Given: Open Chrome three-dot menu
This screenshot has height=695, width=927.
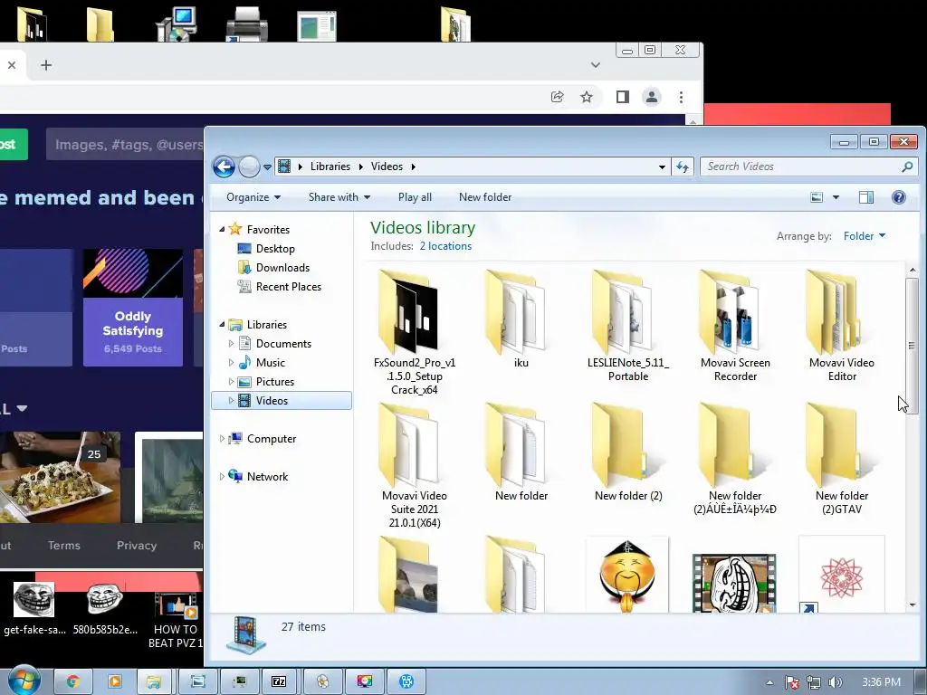Looking at the screenshot, I should pos(681,97).
